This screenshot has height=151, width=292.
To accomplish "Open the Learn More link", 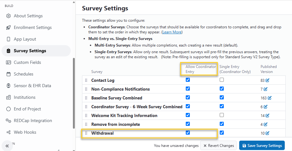I will [172, 32].
